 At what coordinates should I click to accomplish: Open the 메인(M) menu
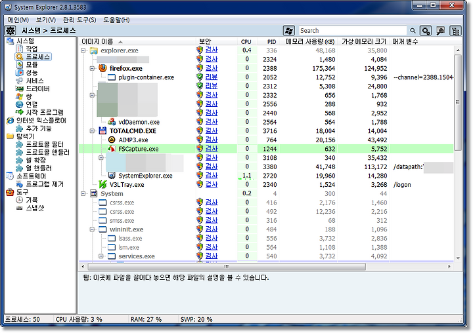(18, 20)
